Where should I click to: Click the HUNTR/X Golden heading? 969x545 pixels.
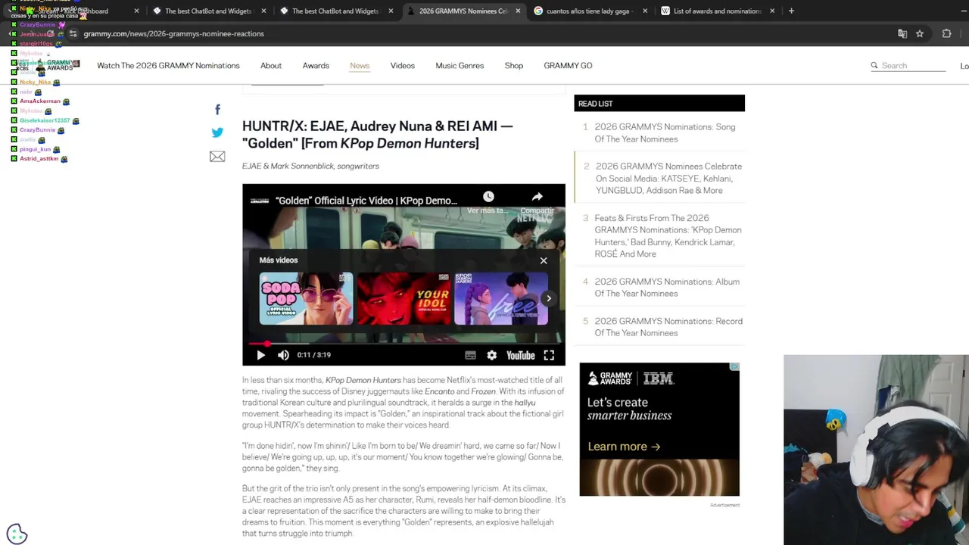pos(377,135)
